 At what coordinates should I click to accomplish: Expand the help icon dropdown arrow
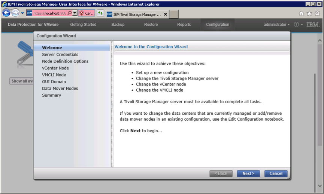[x=302, y=25]
